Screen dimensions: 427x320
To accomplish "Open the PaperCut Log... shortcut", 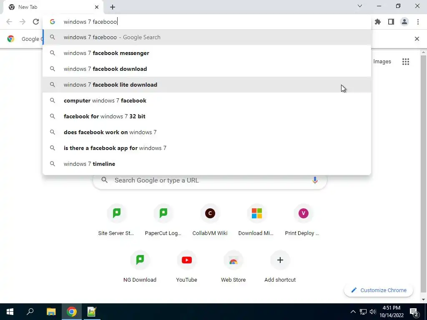I will [163, 220].
